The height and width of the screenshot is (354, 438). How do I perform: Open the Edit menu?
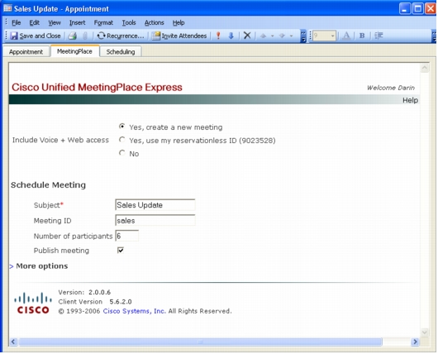point(35,22)
